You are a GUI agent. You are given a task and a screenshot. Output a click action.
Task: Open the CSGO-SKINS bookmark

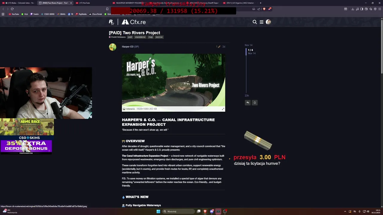point(48,14)
